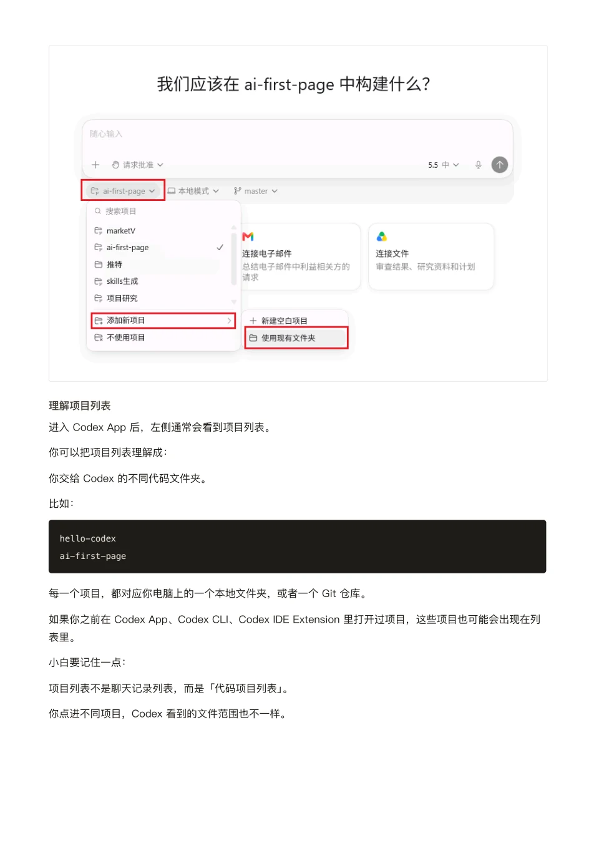Click the send arrow button
Viewport: 594px width, 841px height.
tap(500, 165)
